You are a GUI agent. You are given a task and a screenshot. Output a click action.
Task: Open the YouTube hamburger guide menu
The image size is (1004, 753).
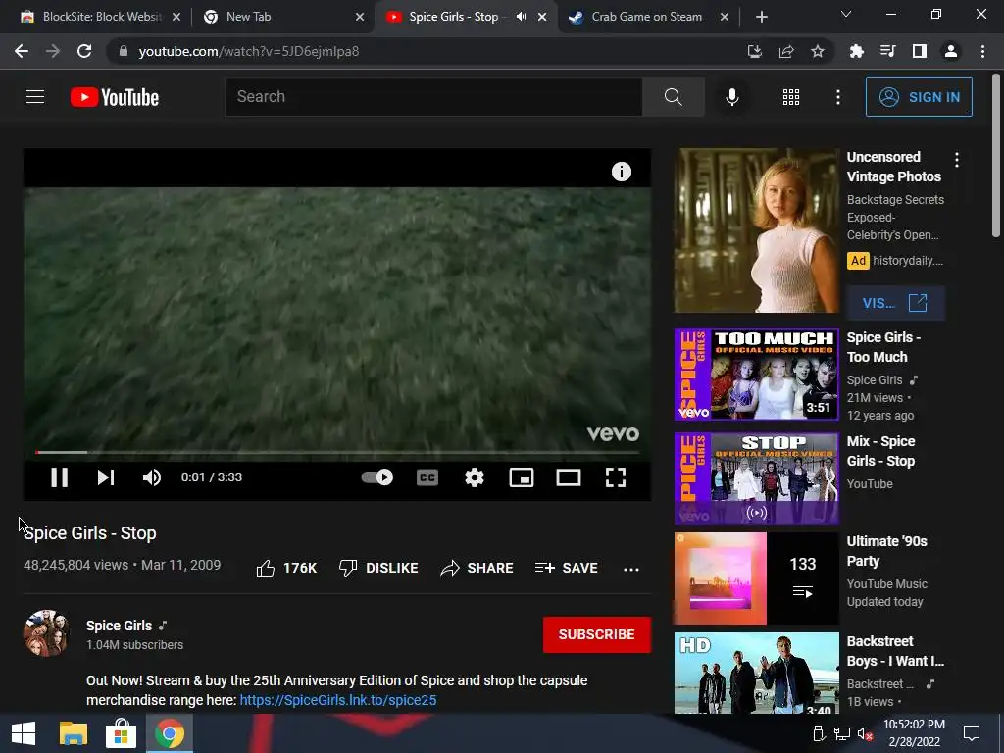(35, 97)
